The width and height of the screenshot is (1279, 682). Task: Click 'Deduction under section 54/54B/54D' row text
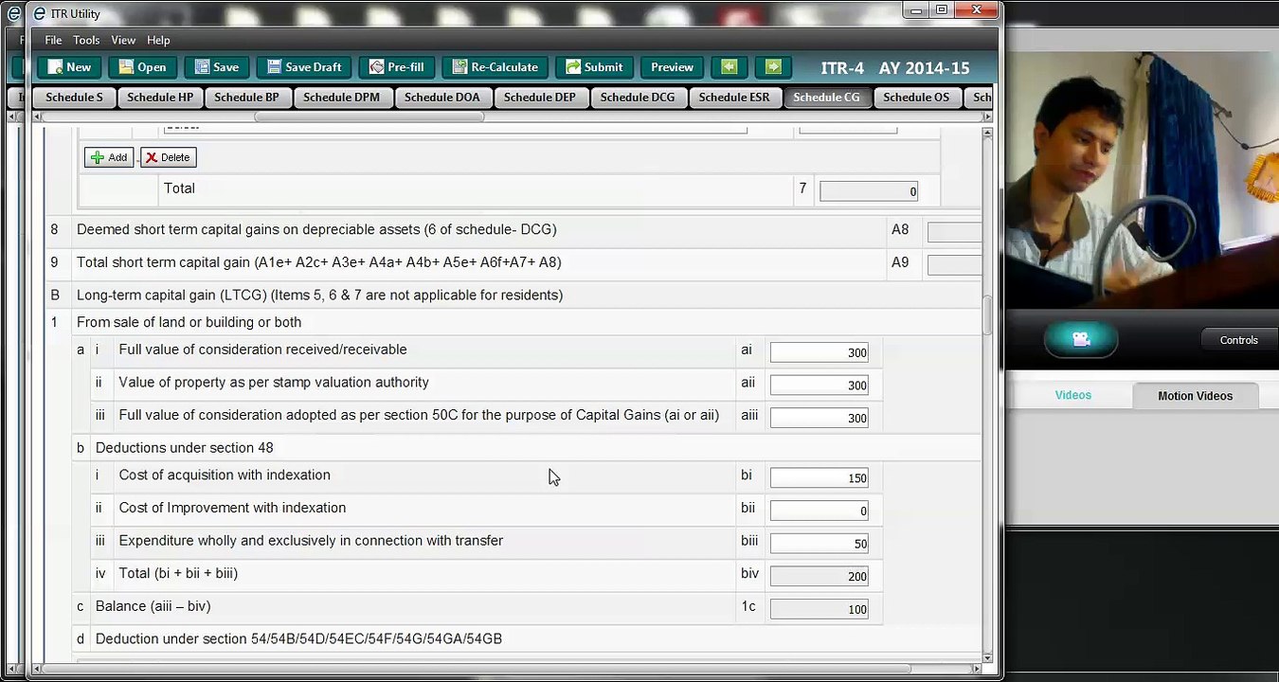point(298,639)
